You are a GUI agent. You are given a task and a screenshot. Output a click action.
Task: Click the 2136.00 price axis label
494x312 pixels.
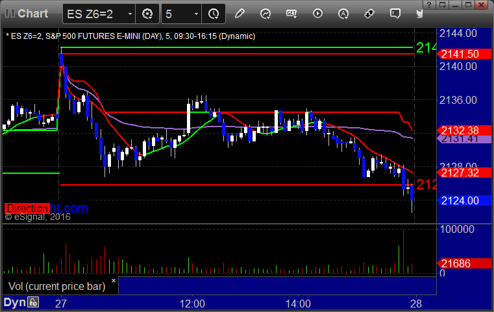[x=458, y=100]
